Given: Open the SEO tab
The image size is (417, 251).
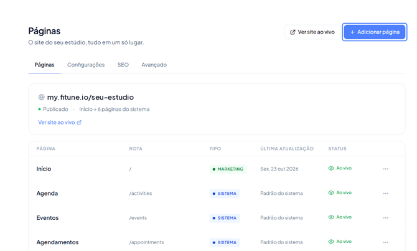Looking at the screenshot, I should click(x=123, y=65).
